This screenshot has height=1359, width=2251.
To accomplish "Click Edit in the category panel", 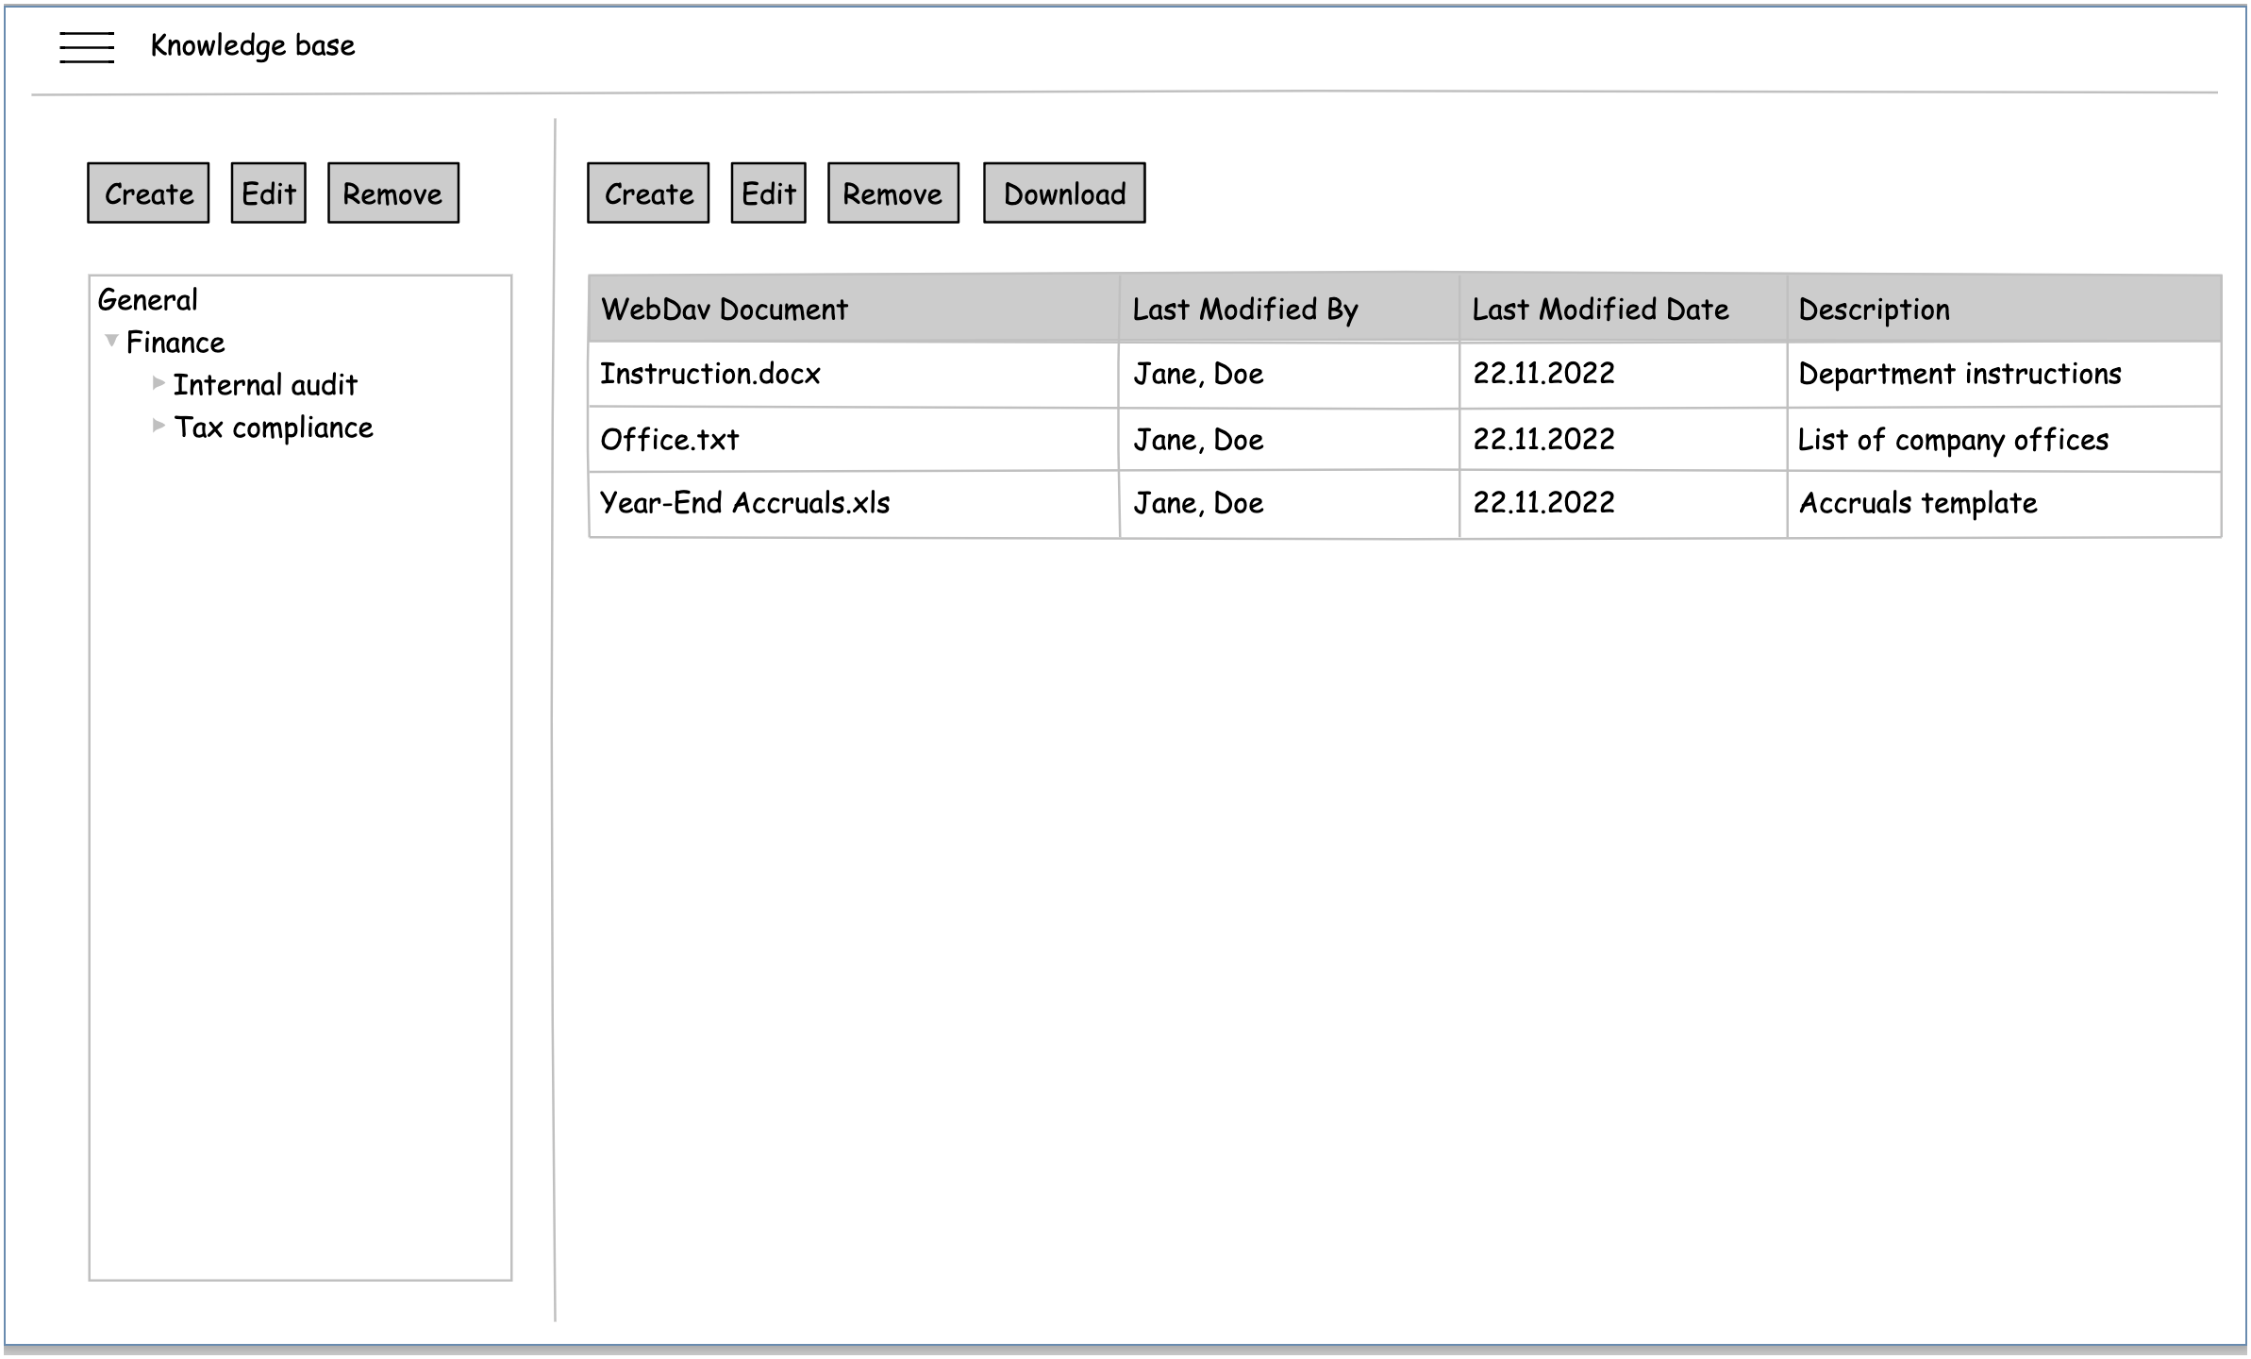I will 268,192.
